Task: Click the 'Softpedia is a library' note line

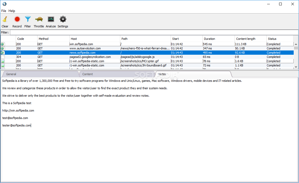Action: tap(122, 81)
